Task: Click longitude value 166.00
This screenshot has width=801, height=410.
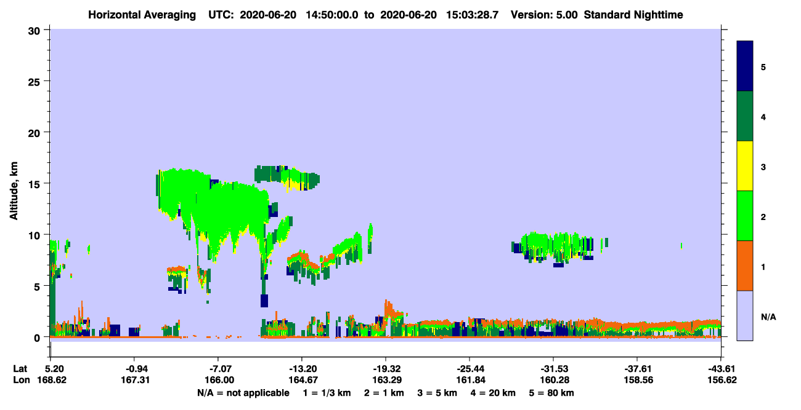Action: 218,380
